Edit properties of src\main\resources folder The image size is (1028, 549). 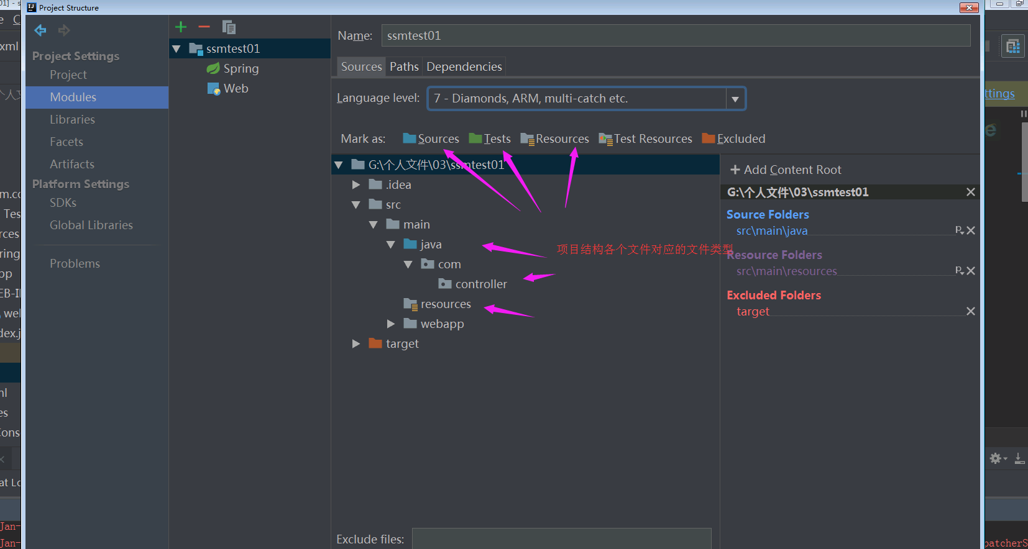click(x=959, y=271)
